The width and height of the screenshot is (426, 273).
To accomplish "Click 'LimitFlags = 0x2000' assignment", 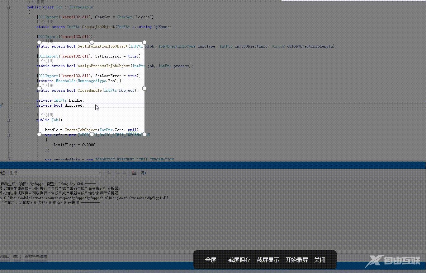I will point(74,145).
